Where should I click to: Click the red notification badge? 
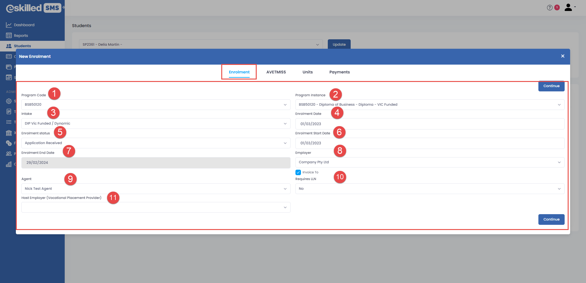557,7
